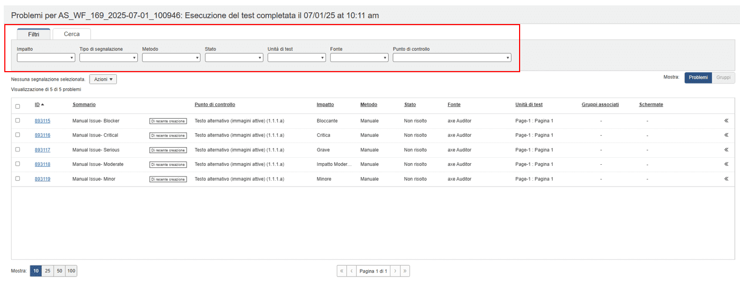Image resolution: width=740 pixels, height=284 pixels.
Task: Show 25 results per page
Action: 48,271
